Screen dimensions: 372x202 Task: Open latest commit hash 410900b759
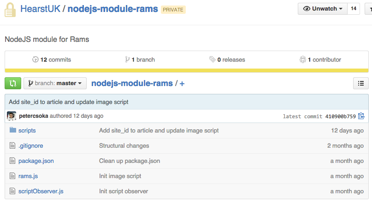[x=341, y=116]
